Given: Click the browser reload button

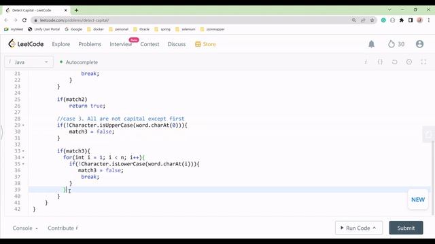Looking at the screenshot, I should pos(24,20).
